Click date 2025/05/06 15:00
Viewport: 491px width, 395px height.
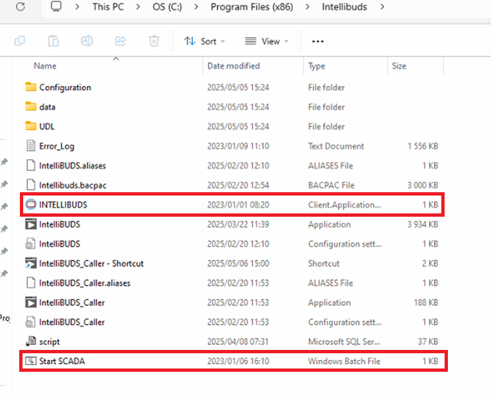coord(238,263)
